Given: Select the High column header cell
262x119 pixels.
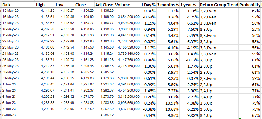Looking at the screenshot, I should pos(45,5).
